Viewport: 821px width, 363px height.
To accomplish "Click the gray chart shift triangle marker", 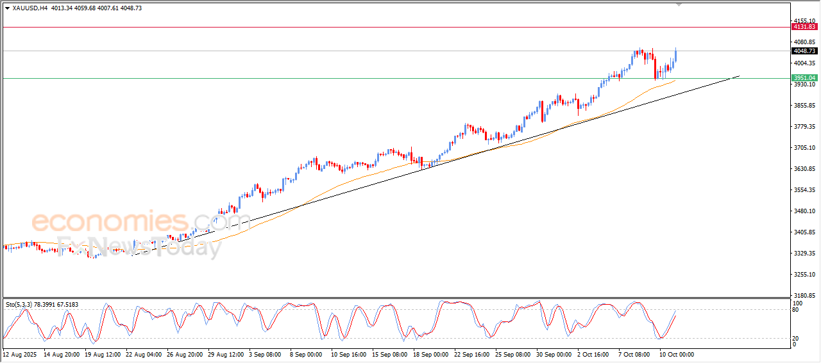I will click(x=679, y=4).
